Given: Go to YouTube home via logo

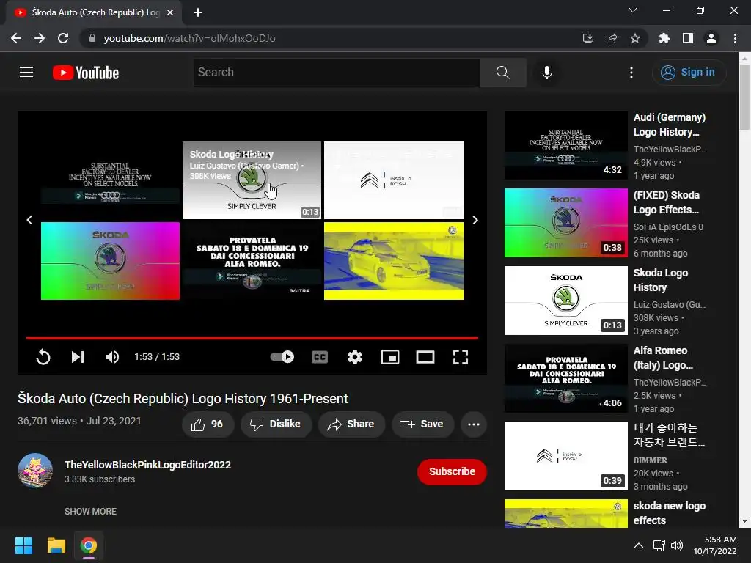Looking at the screenshot, I should pos(86,73).
